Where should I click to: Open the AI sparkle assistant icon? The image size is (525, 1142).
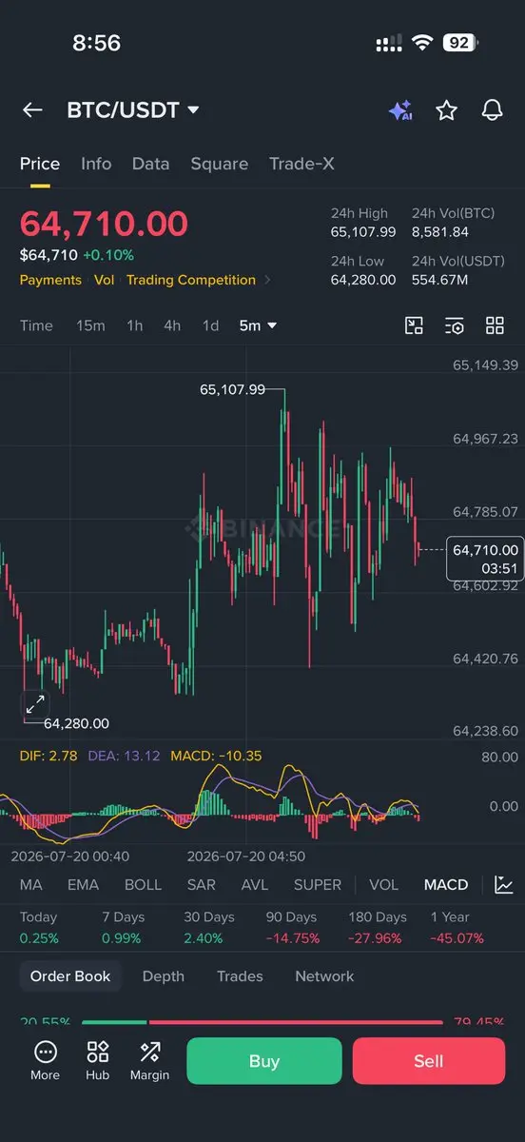399,110
